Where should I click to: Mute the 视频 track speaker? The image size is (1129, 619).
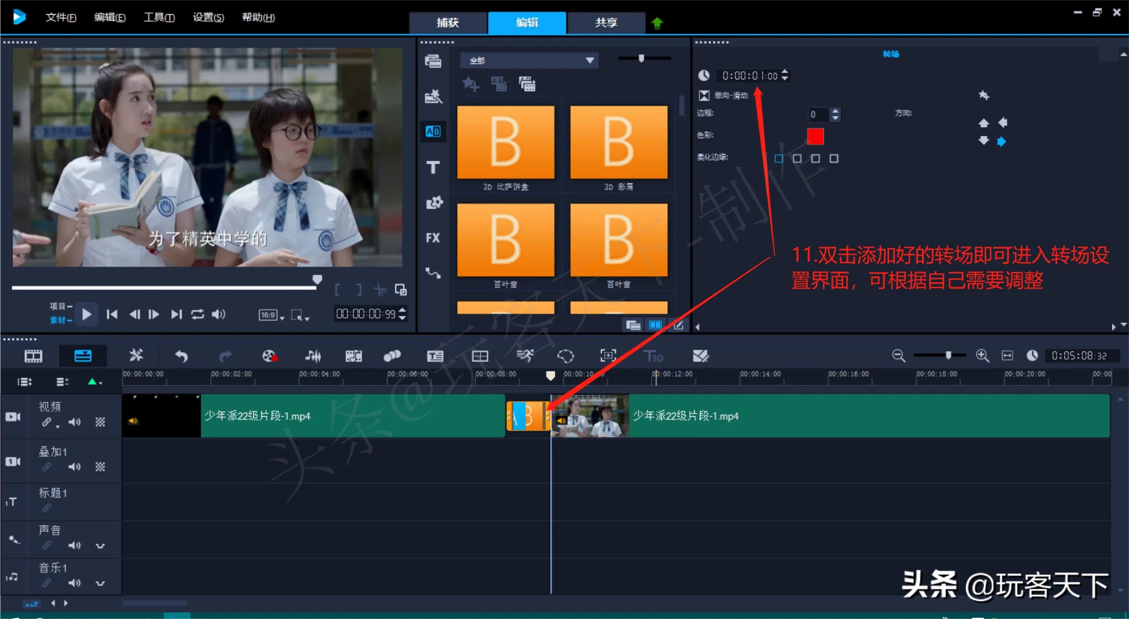[x=74, y=422]
